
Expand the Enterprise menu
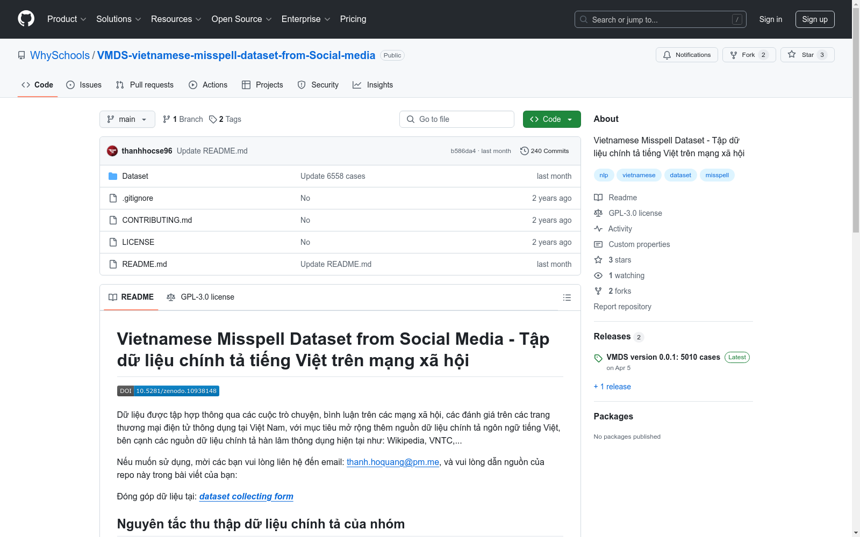(x=306, y=19)
